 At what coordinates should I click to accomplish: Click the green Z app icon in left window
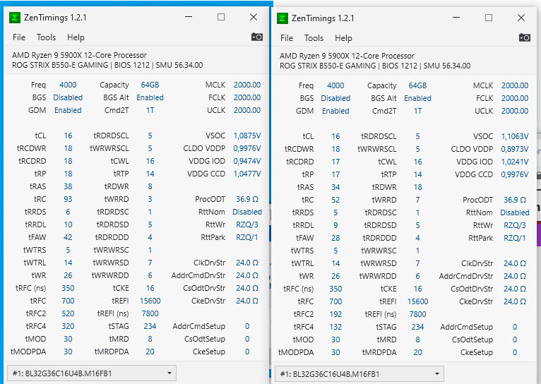pyautogui.click(x=15, y=18)
